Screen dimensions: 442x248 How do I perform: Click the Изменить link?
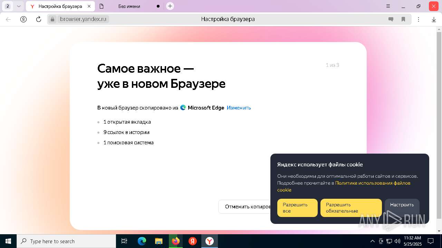point(239,108)
